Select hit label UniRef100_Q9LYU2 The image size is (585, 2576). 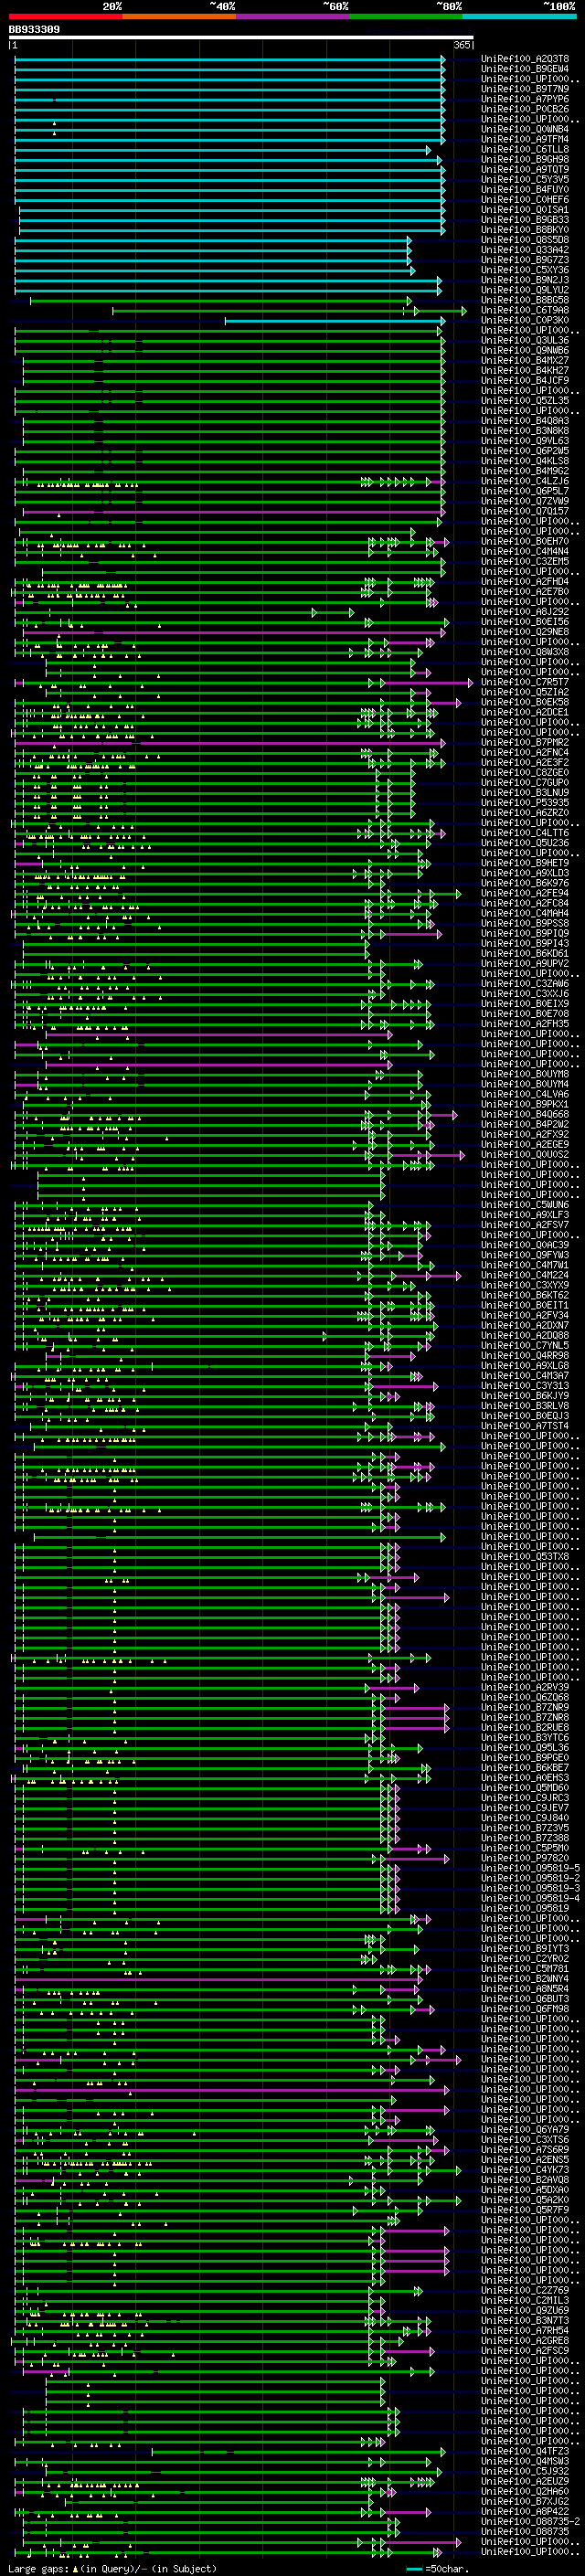(x=525, y=290)
